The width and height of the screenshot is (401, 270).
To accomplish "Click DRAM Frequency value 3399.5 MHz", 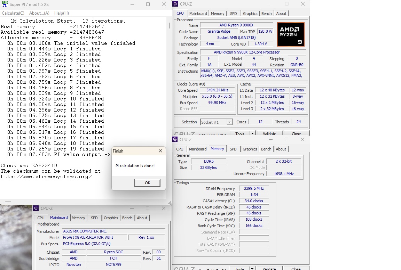I will (x=254, y=188).
